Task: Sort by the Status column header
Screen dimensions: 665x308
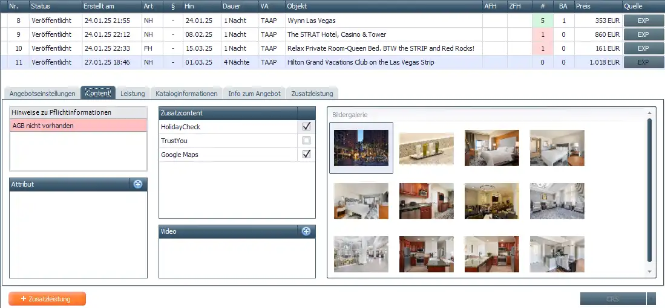Action: (55, 7)
